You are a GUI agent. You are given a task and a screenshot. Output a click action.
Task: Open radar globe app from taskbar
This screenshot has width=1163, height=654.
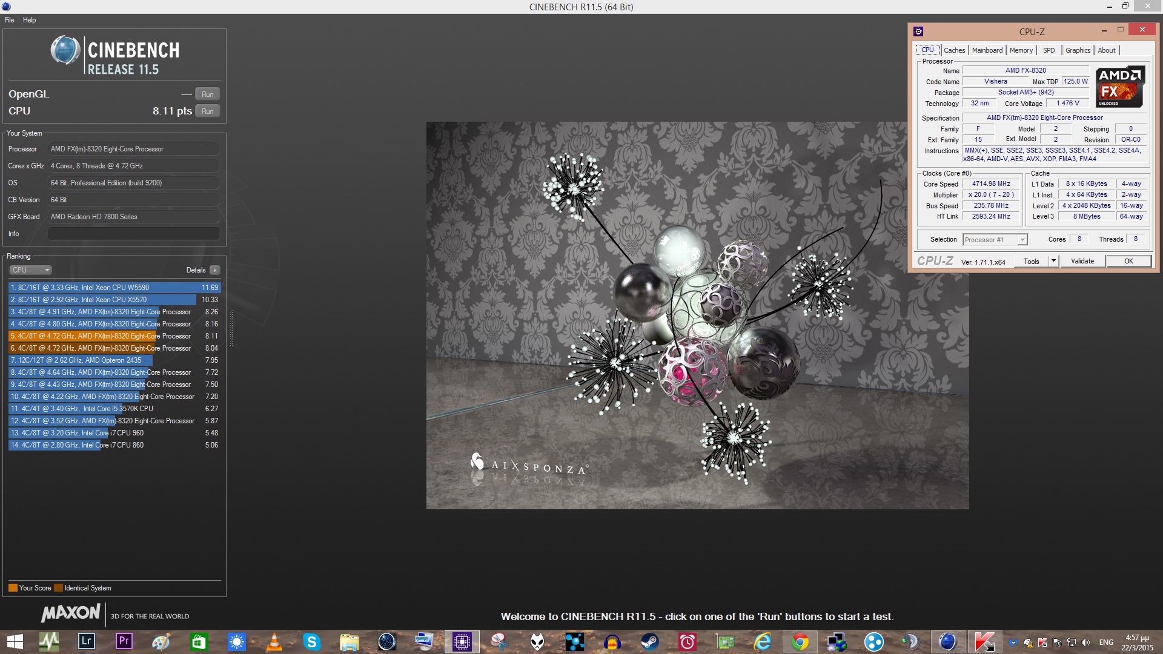[386, 642]
